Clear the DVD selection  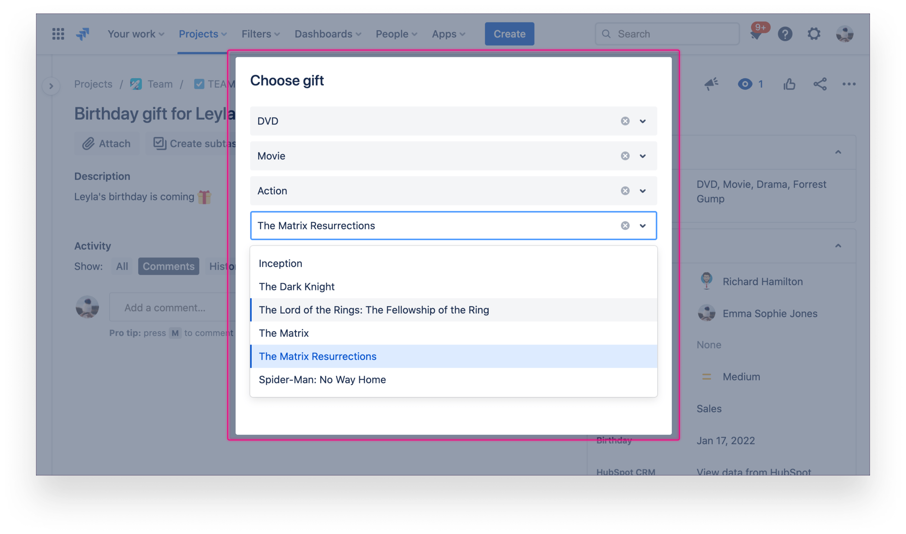pyautogui.click(x=625, y=121)
